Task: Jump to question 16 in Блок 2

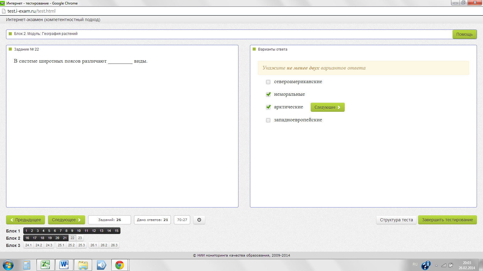Action: (x=27, y=238)
